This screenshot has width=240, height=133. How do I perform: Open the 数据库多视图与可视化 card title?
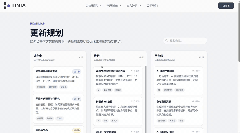tap(48, 99)
